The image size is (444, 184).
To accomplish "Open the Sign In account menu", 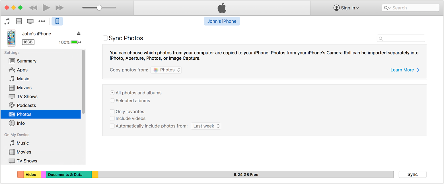I will coord(346,8).
